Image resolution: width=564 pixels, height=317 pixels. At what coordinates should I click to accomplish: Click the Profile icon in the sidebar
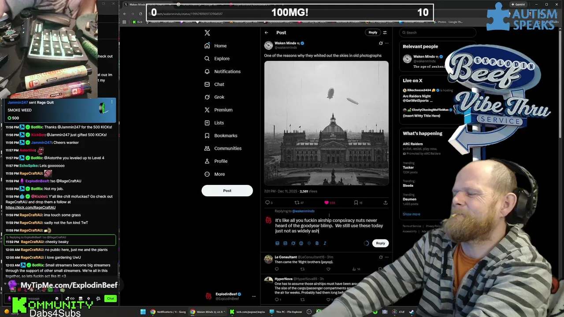coord(207,161)
